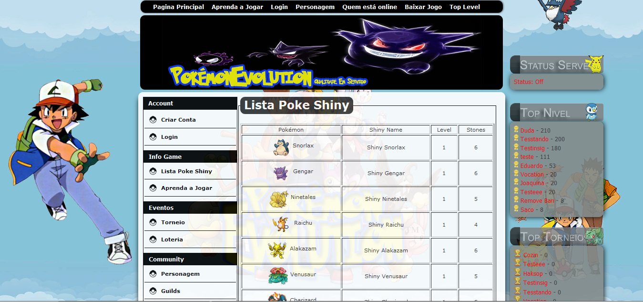This screenshot has width=643, height=302.
Task: Click the Shiny Name column header
Action: pos(386,130)
